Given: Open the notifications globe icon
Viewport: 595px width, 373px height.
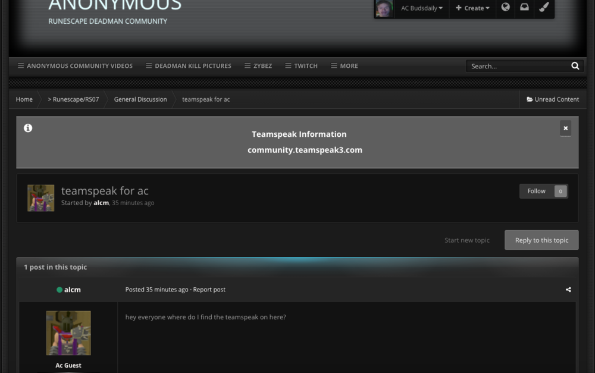Looking at the screenshot, I should point(505,8).
